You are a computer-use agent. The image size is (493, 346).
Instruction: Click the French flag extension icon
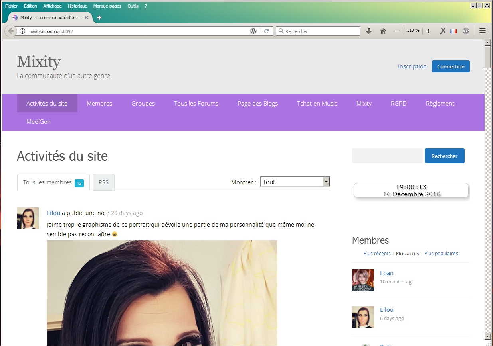(x=453, y=31)
